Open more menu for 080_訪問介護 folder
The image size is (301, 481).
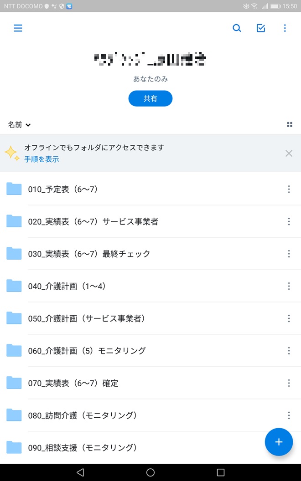coord(289,415)
